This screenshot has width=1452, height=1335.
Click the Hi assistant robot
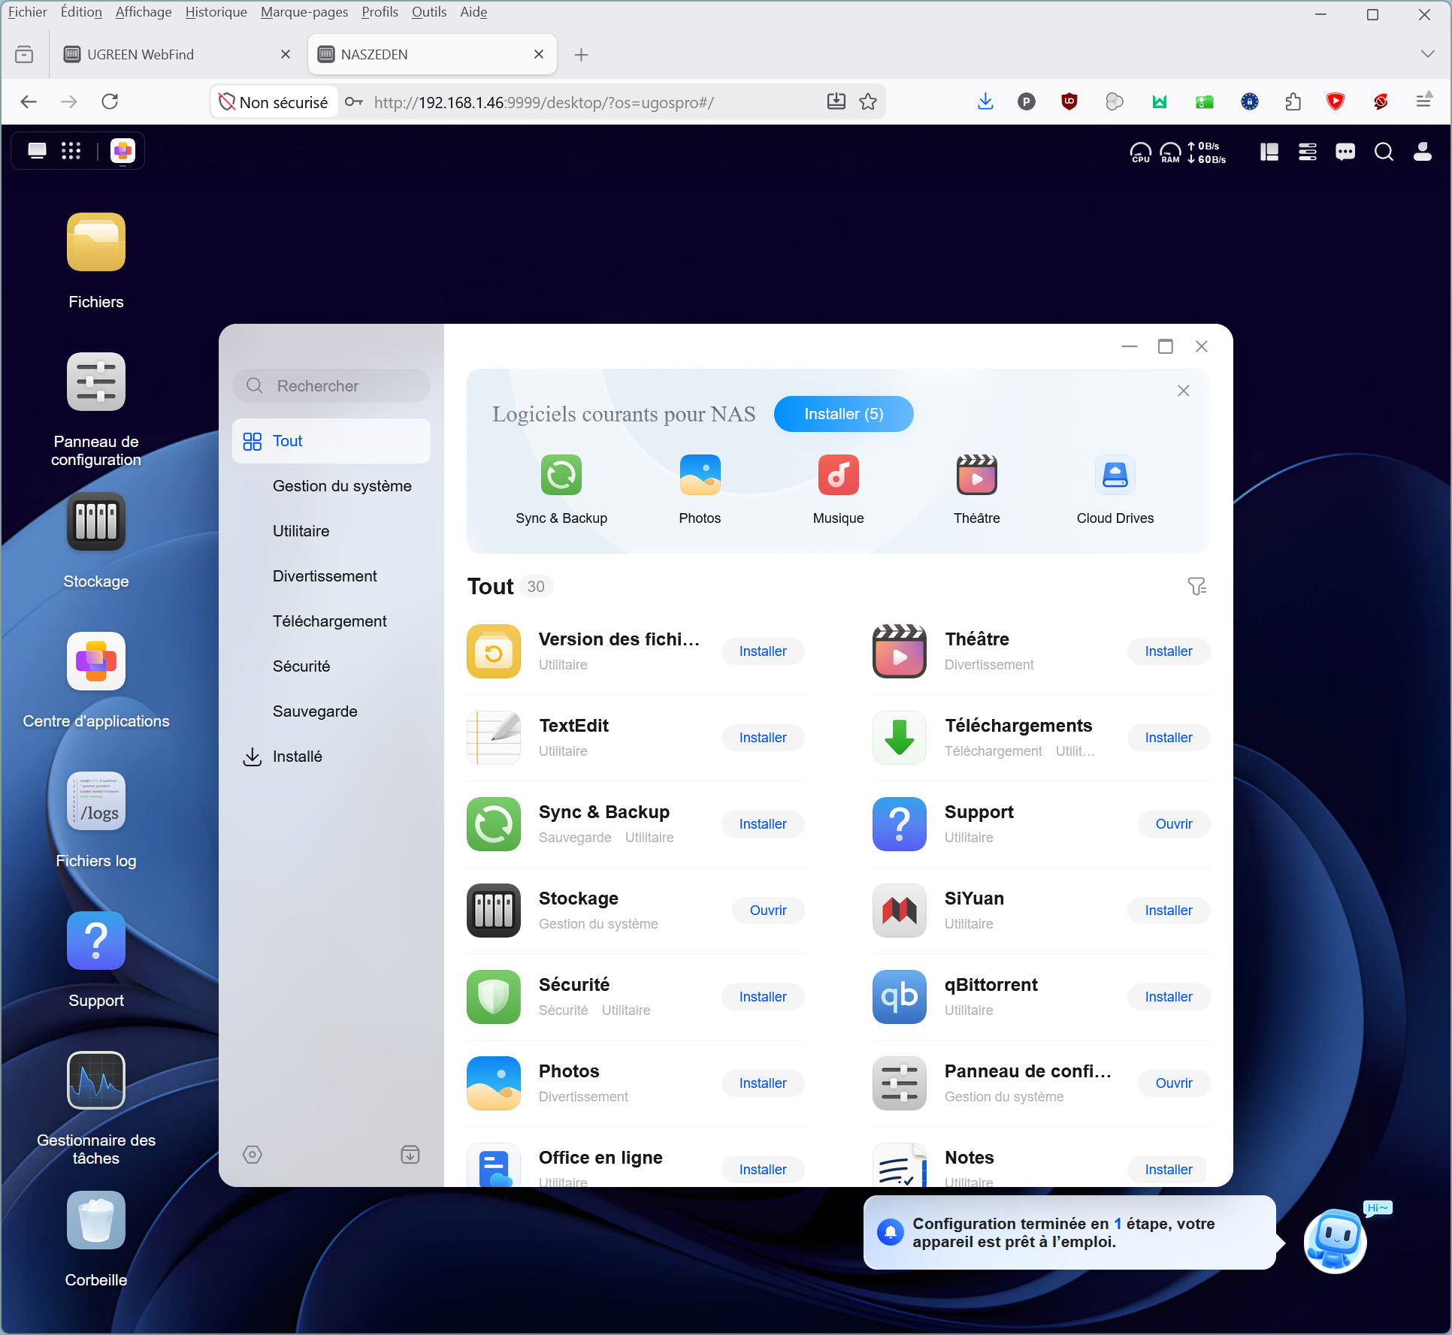tap(1336, 1240)
